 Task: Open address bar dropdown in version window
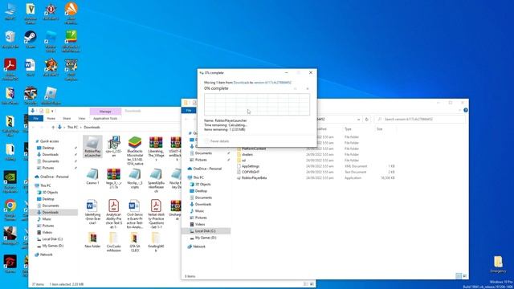click(x=358, y=120)
